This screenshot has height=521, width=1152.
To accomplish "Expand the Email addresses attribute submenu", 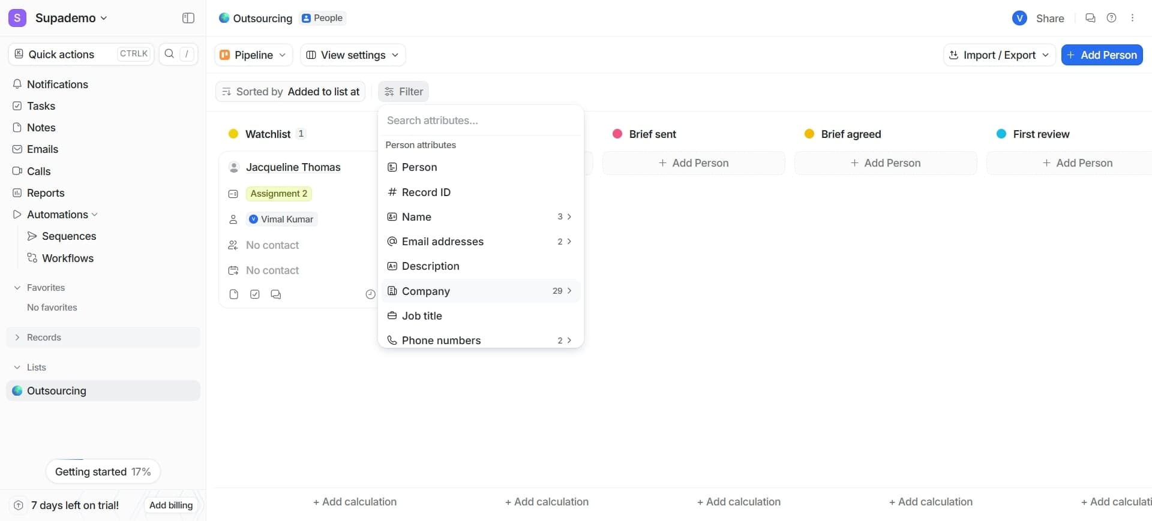I will coord(481,242).
